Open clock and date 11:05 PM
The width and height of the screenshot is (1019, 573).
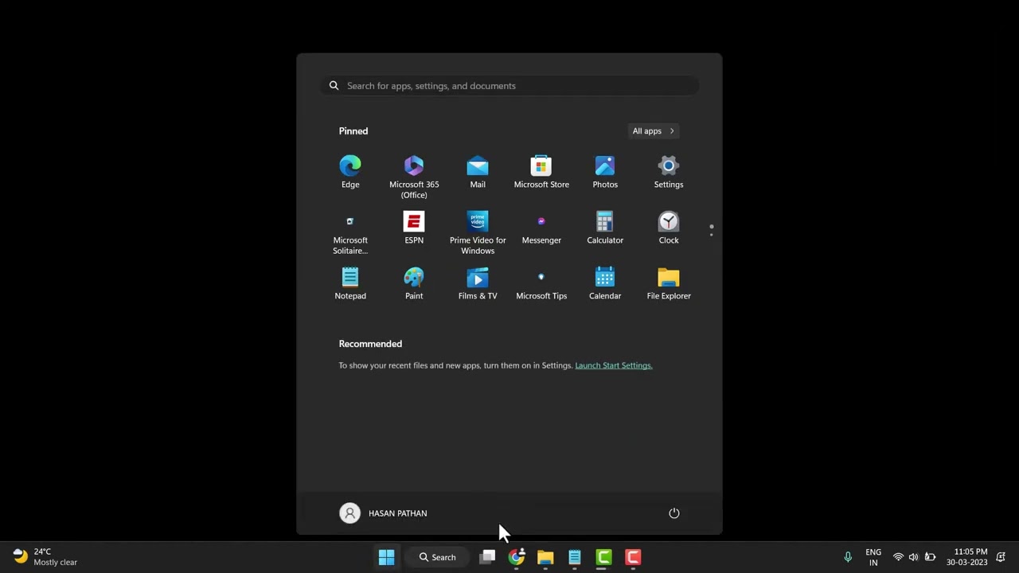point(966,557)
